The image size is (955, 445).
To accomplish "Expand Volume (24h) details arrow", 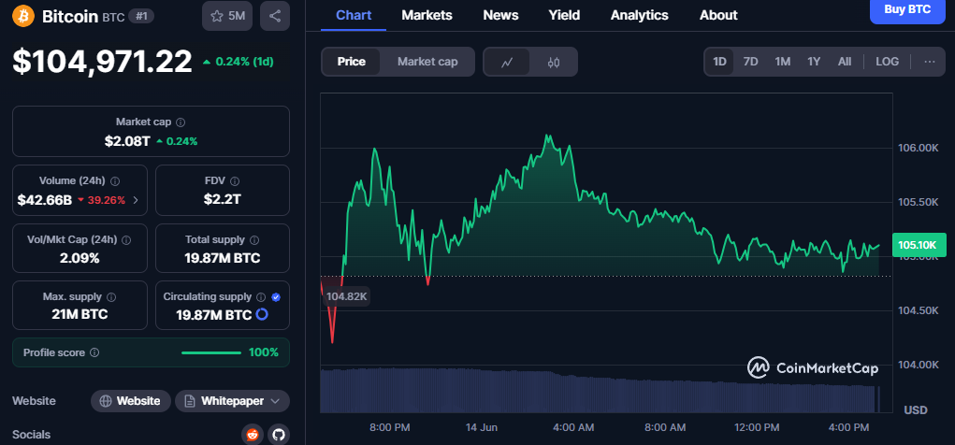I will pos(136,200).
